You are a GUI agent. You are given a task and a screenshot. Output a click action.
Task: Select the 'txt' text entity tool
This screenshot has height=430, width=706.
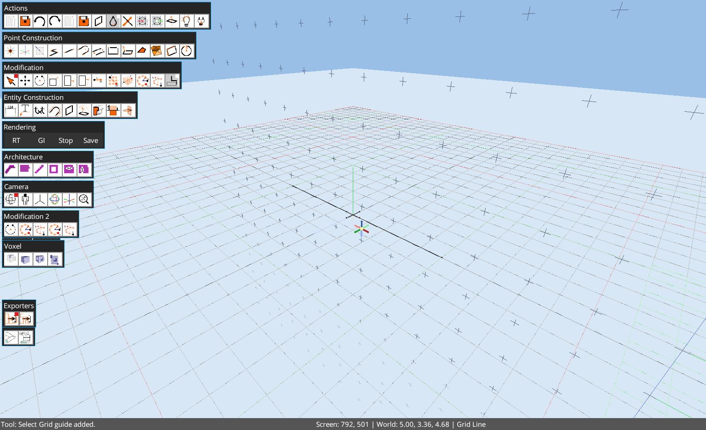coord(40,110)
